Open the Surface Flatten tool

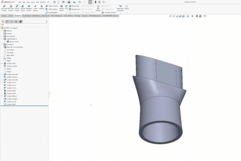[62, 8]
